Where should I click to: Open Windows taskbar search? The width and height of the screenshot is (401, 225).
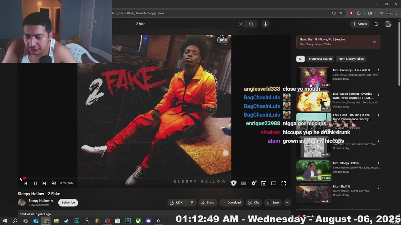point(15,221)
